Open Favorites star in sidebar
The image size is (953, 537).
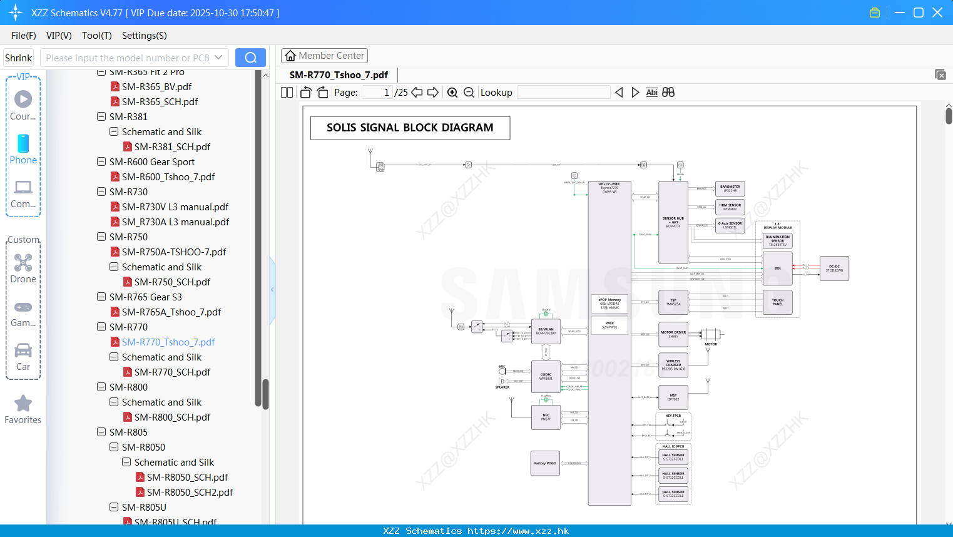(x=23, y=409)
